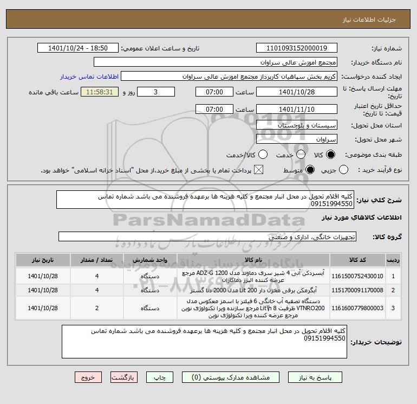Click the واحد شمارش column header
Viewport: 417px width, 404px height.
(x=150, y=260)
